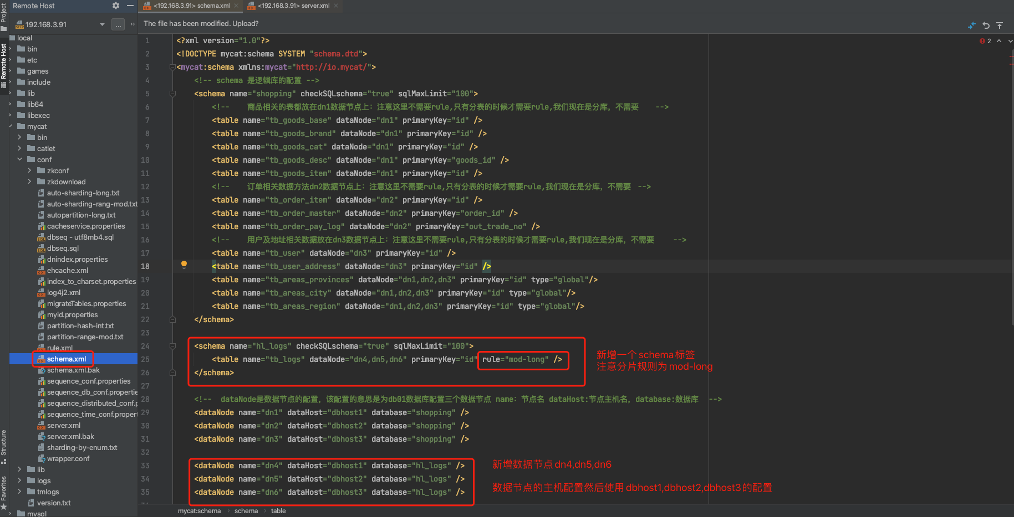Viewport: 1014px width, 517px height.
Task: Select schema.xml.bak in the file tree
Action: [74, 370]
